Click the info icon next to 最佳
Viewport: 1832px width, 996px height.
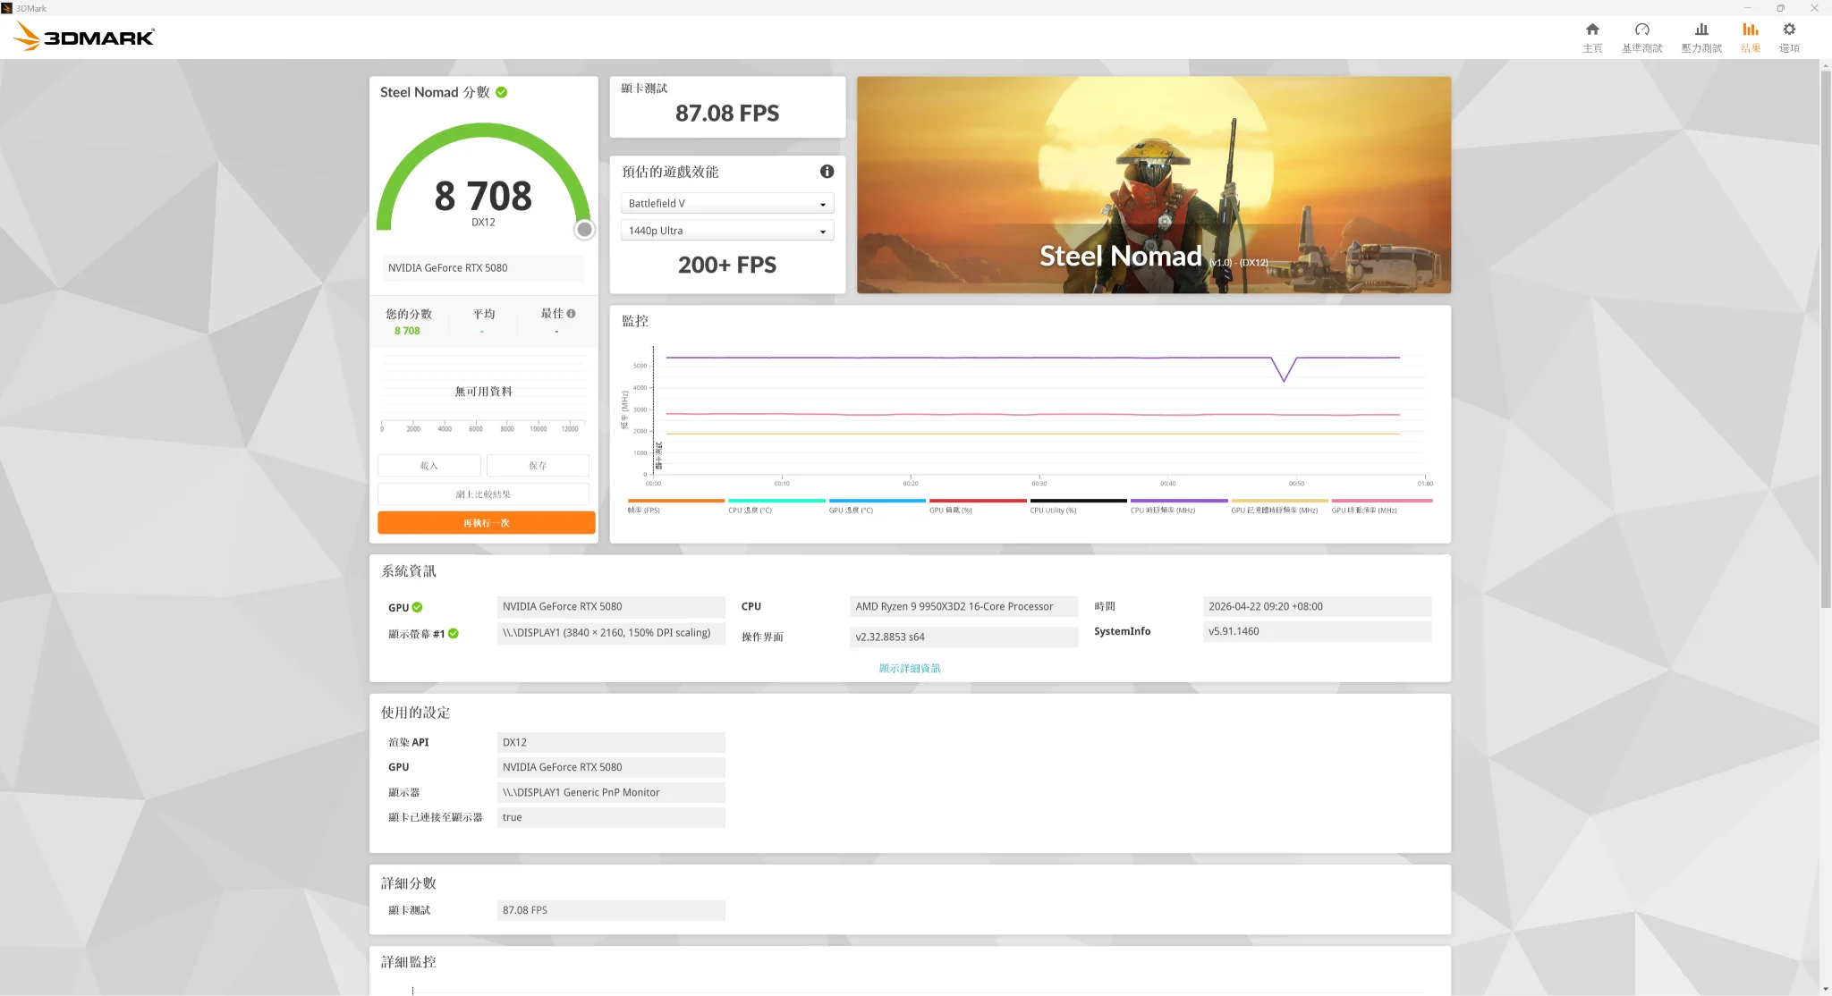(x=571, y=314)
